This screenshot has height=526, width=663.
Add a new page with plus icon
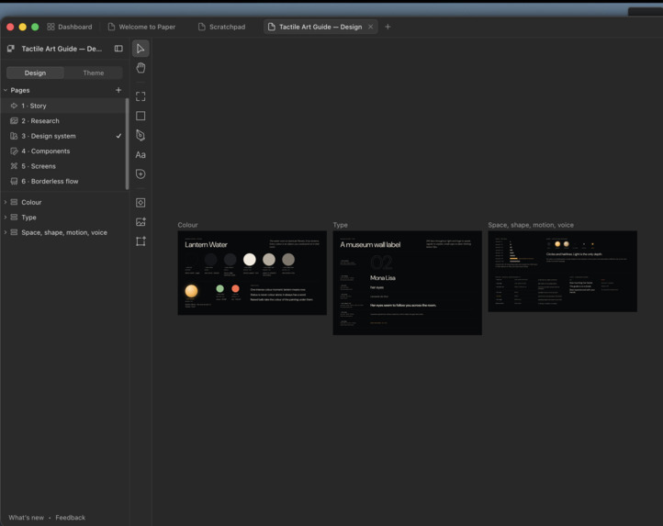click(x=118, y=90)
